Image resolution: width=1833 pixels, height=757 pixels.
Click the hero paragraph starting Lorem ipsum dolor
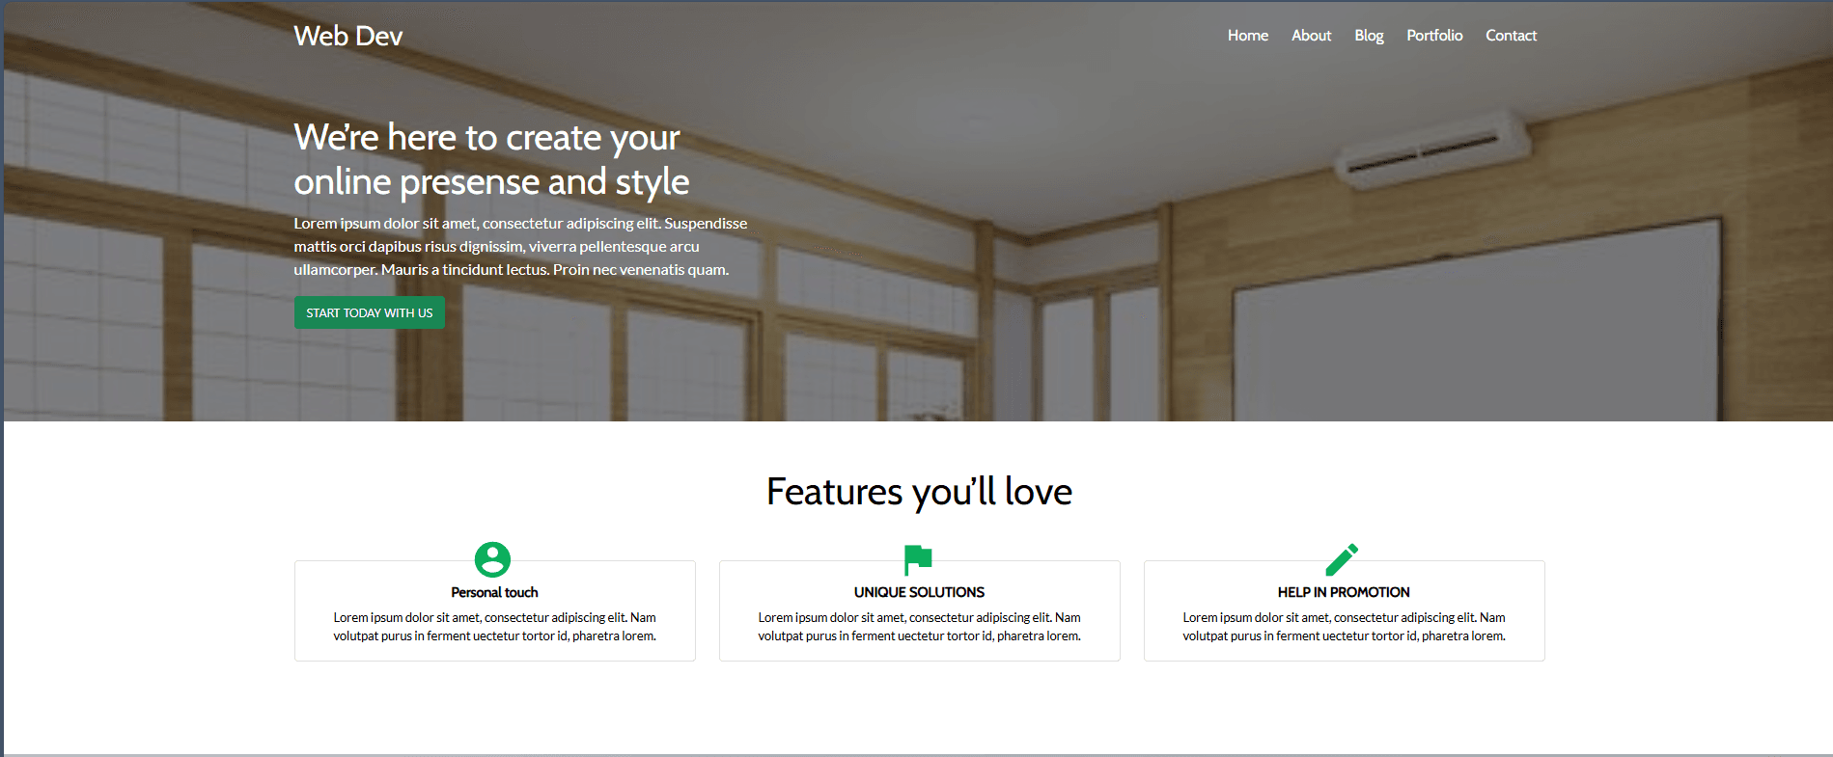click(x=520, y=247)
